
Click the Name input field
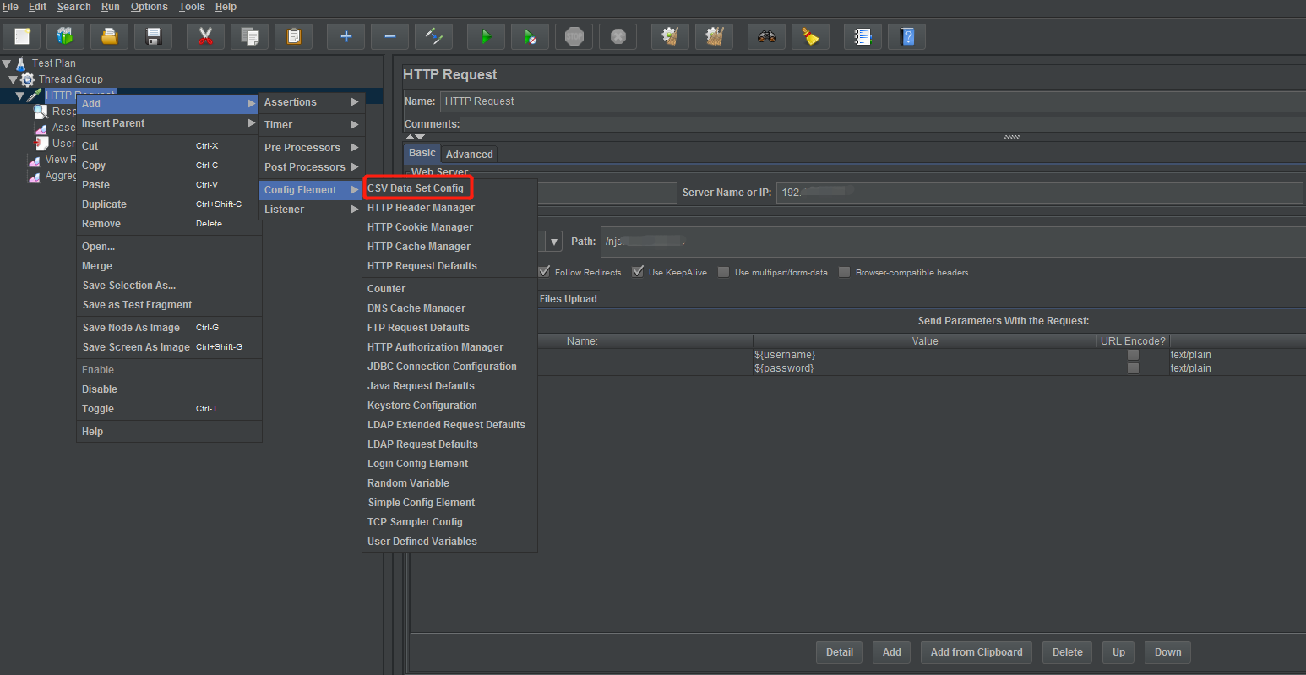(x=873, y=101)
